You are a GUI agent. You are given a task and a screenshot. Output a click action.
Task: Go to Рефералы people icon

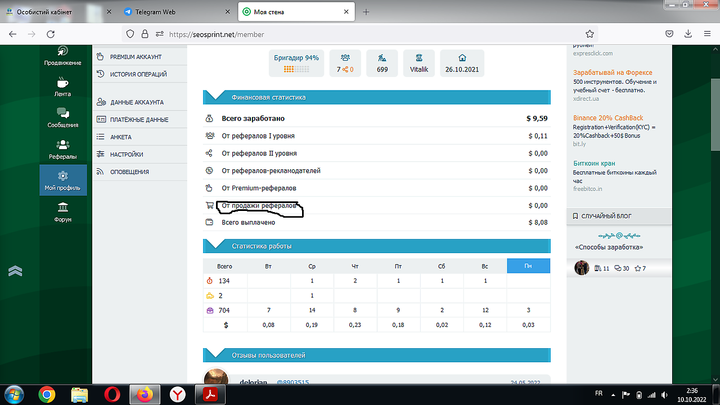[x=63, y=145]
